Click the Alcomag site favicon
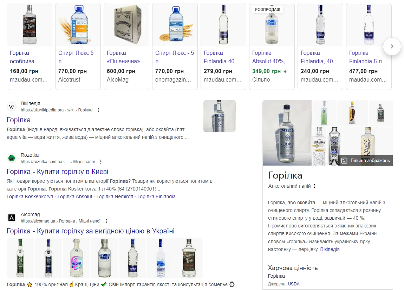This screenshot has height=290, width=404. pos(12,218)
